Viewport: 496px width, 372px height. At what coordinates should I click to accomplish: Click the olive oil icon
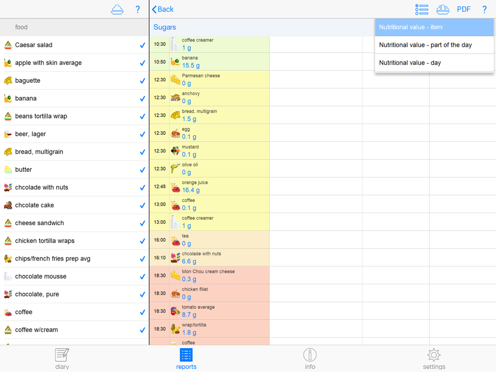[175, 169]
